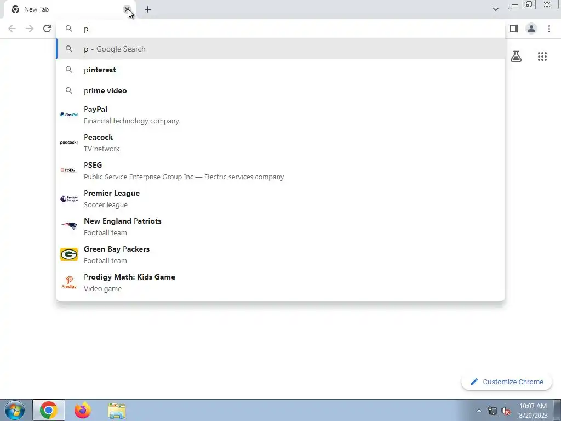This screenshot has width=561, height=421.
Task: Select the New Tab tab
Action: [68, 10]
